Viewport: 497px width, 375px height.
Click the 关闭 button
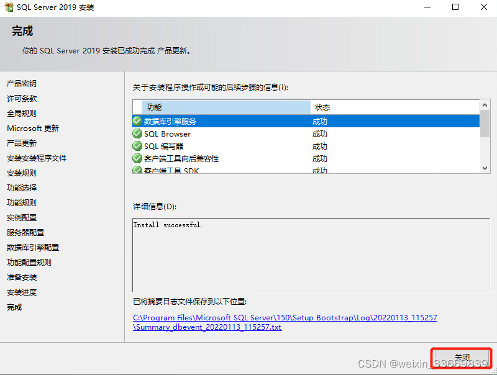[x=462, y=358]
